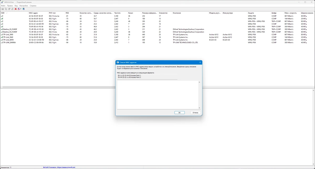This screenshot has width=315, height=169.
Task: Click MAC cell 42-5A-95-EF-58-3E
Action: pos(36,19)
